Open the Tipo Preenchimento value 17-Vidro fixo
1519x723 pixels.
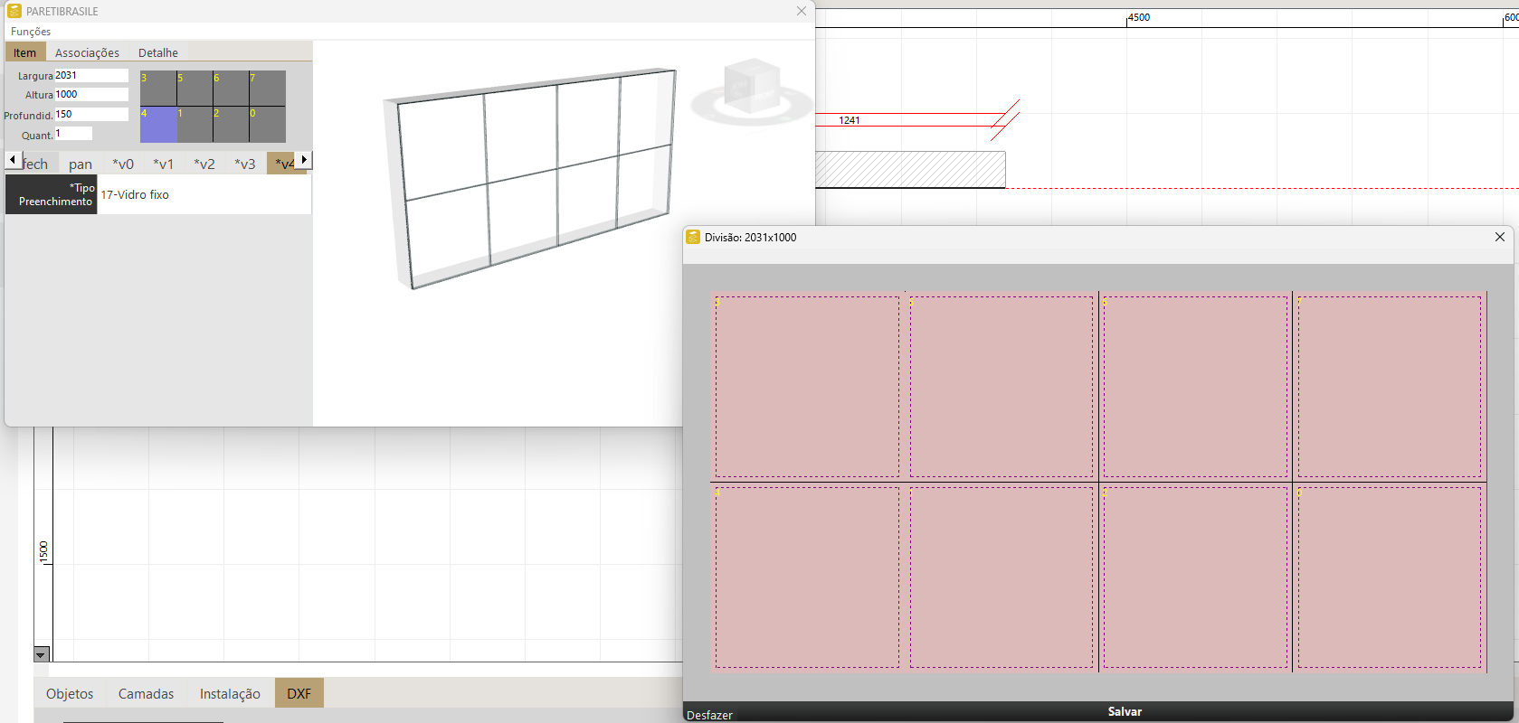(204, 194)
